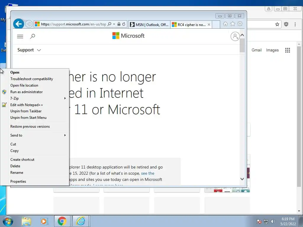Select Run as administrator
The height and width of the screenshot is (227, 303).
pyautogui.click(x=35, y=92)
